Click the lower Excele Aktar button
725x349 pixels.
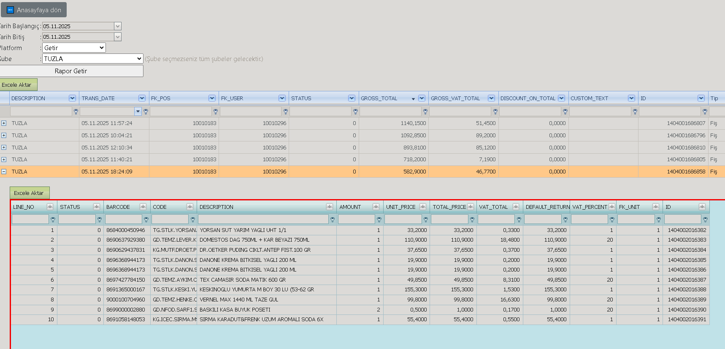tap(29, 193)
